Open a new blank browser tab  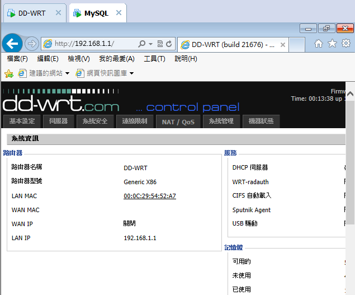pos(297,45)
